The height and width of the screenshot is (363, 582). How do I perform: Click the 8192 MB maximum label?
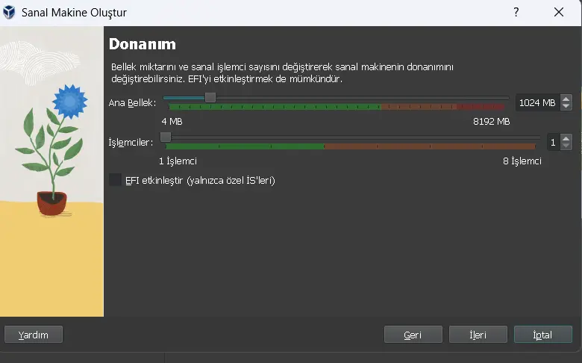click(x=492, y=122)
